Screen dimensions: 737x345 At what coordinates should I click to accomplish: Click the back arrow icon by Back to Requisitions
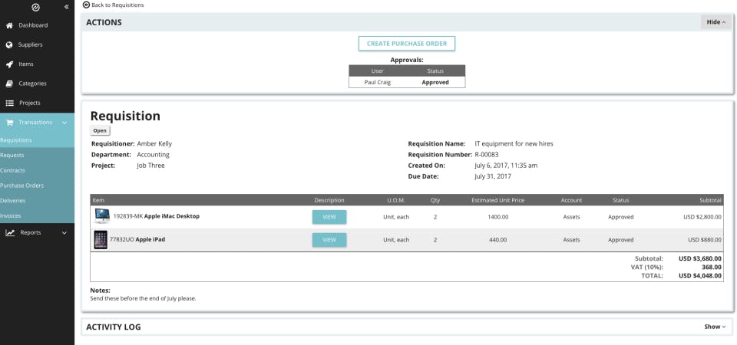86,5
